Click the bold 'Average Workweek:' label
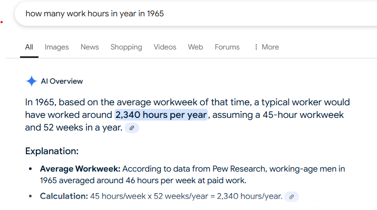Screen dimensions: 377x210 [x=80, y=169]
